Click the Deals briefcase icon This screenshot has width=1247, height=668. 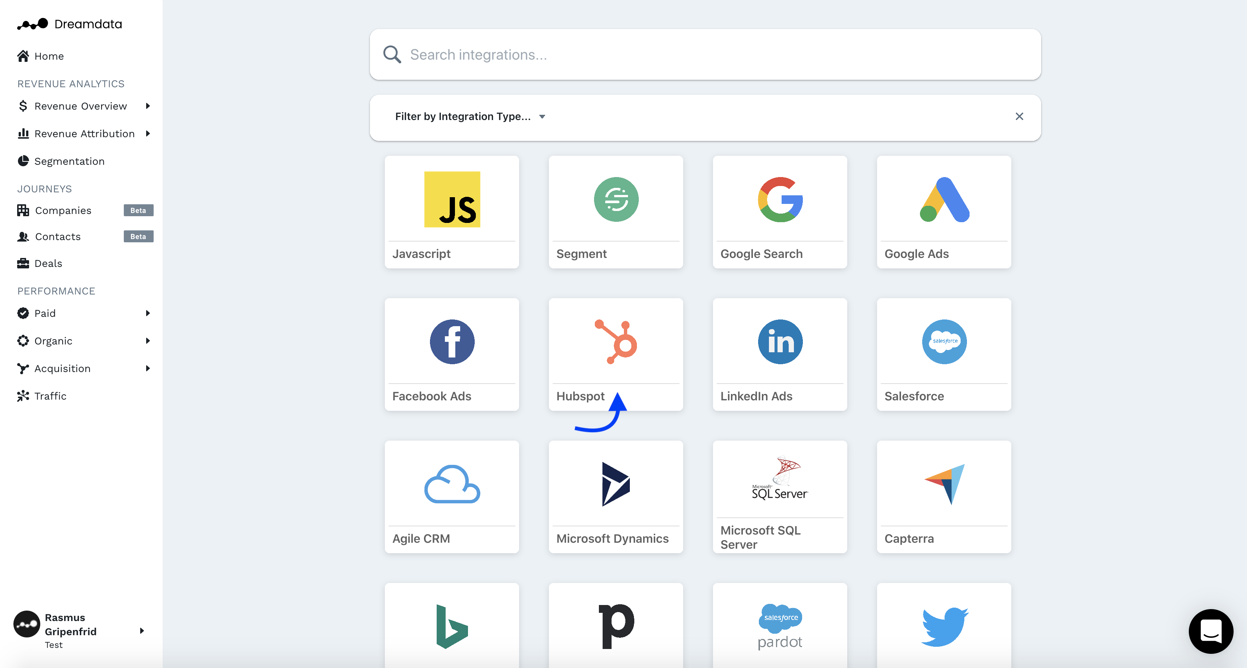23,263
